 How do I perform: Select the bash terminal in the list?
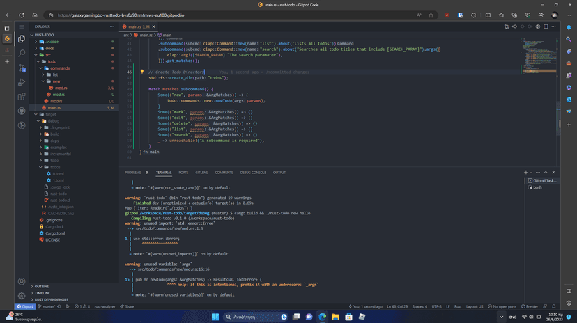537,187
